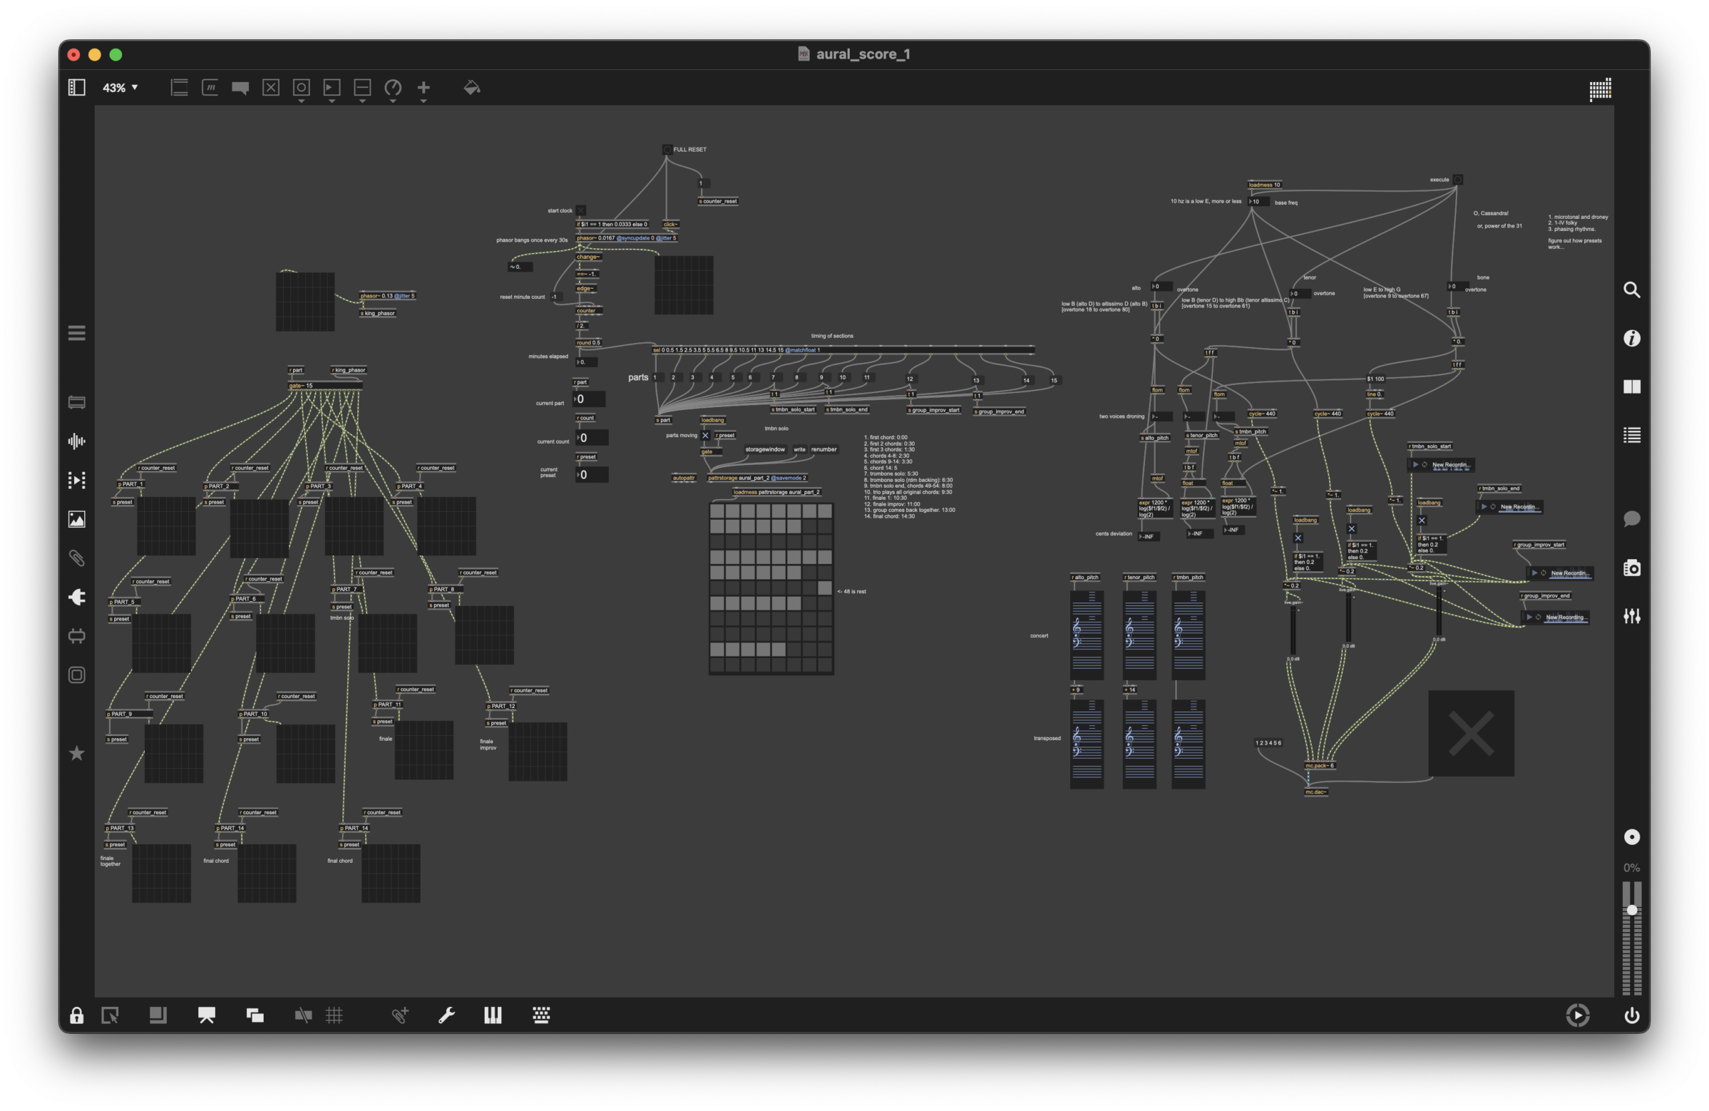Open the 43% zoom level dropdown

point(120,87)
